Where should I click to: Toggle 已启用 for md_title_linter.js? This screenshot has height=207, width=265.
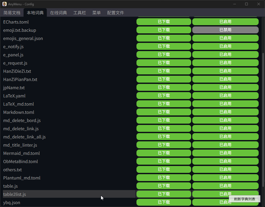pos(225,145)
